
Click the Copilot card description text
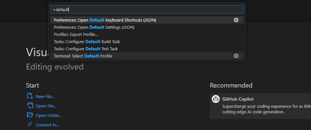pyautogui.click(x=267, y=109)
